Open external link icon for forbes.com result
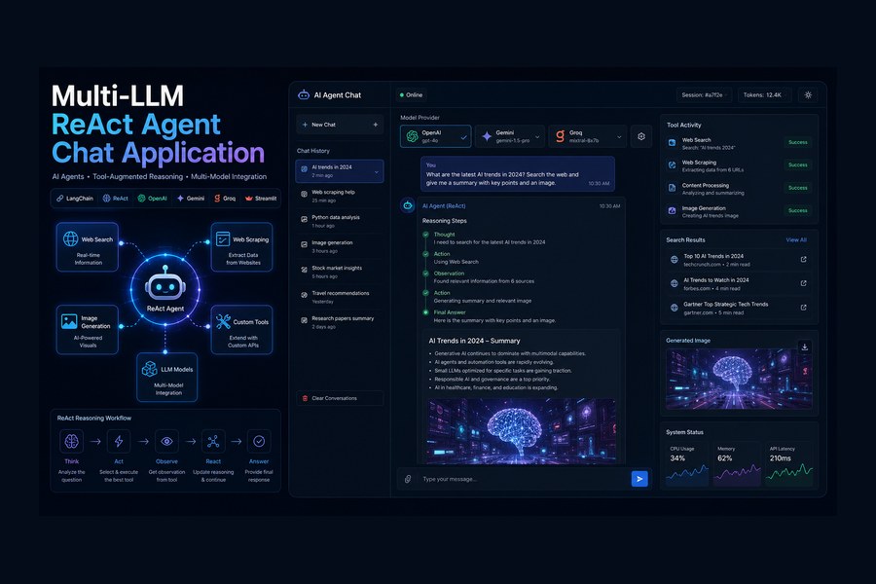Screen dimensions: 876x584 pos(803,283)
